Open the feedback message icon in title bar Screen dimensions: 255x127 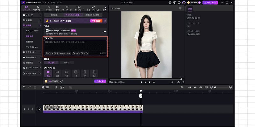(x=175, y=3)
